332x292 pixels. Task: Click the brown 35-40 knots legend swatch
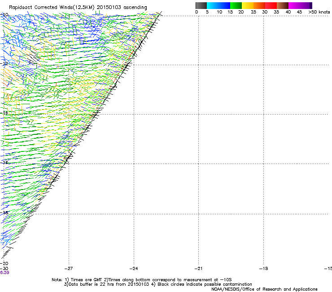[283, 5]
